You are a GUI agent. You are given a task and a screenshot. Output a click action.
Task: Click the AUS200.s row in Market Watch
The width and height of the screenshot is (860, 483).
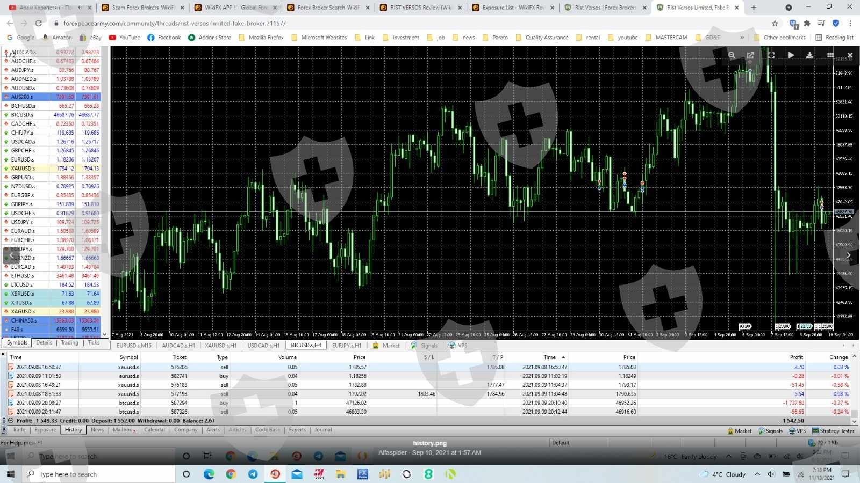(x=52, y=97)
